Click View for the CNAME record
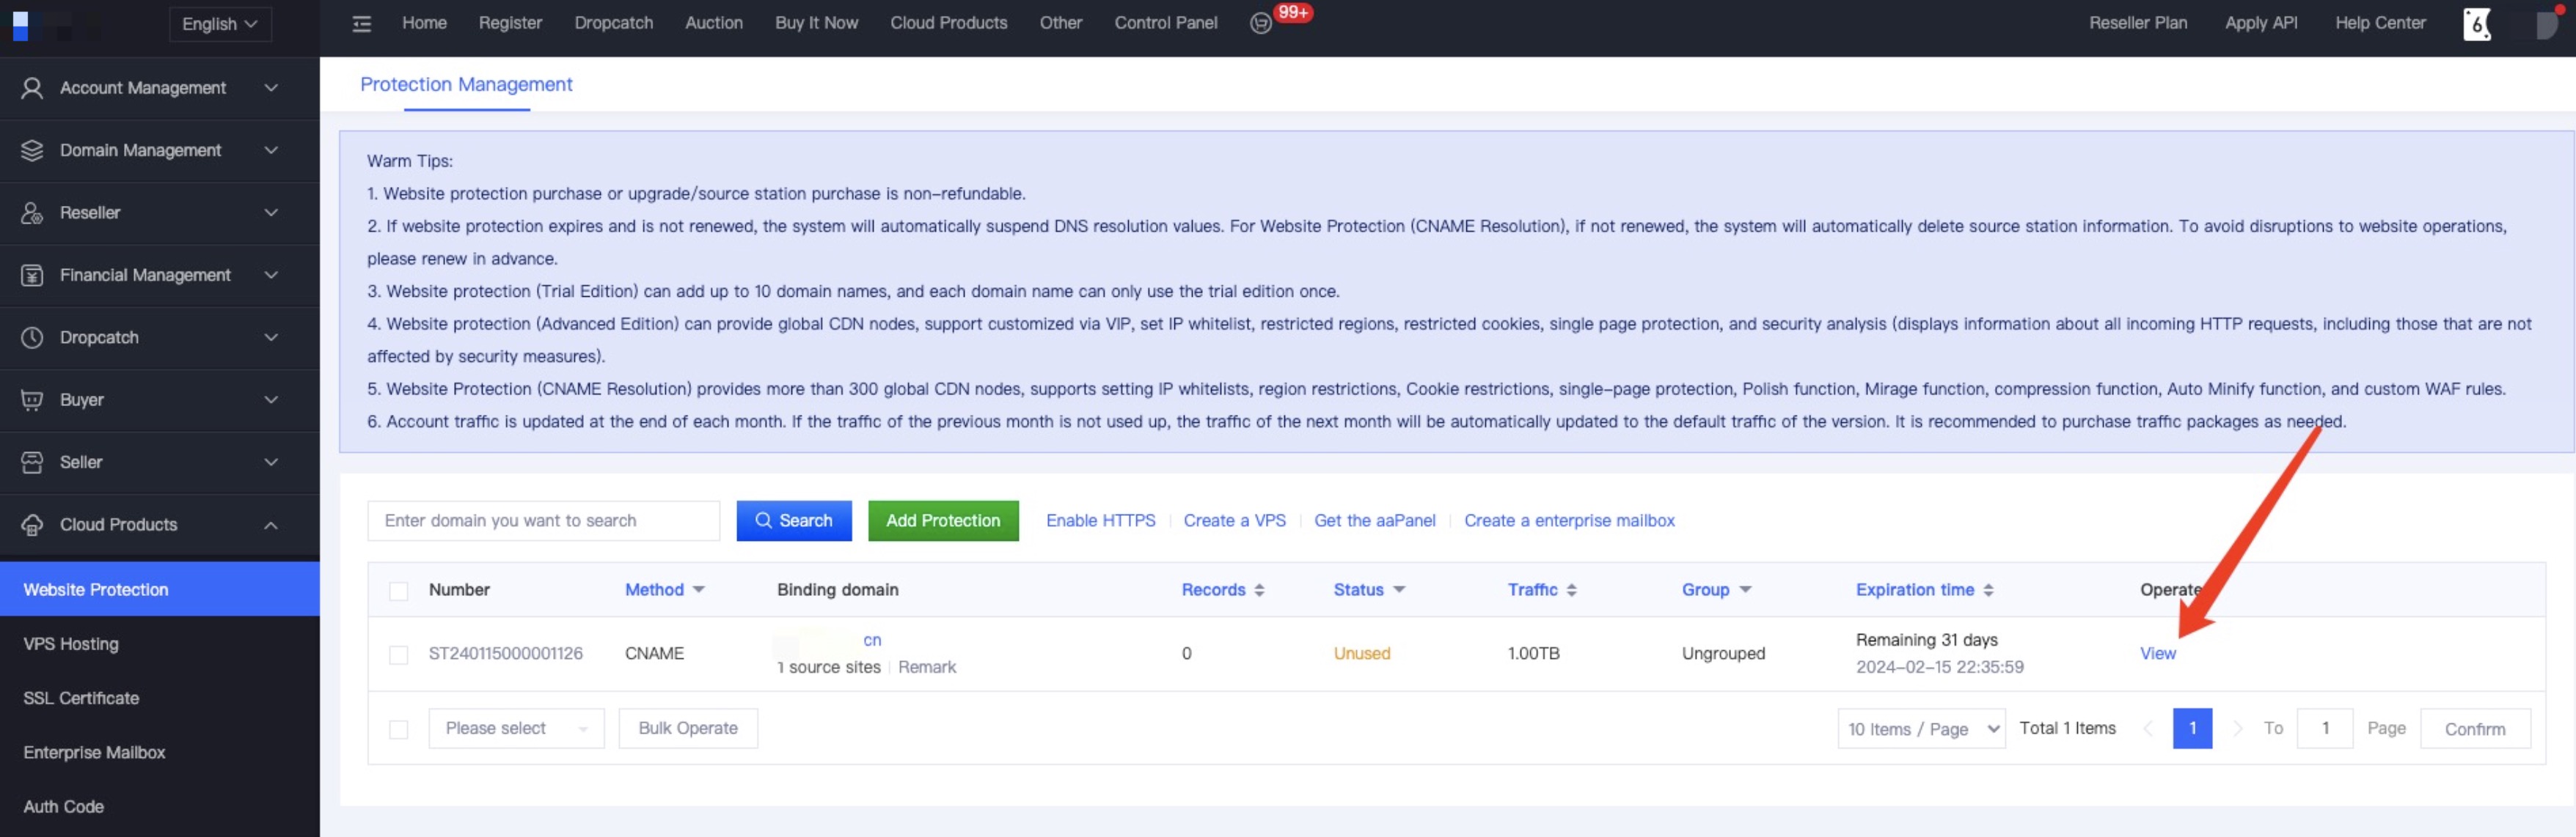The image size is (2576, 837). pos(2157,653)
